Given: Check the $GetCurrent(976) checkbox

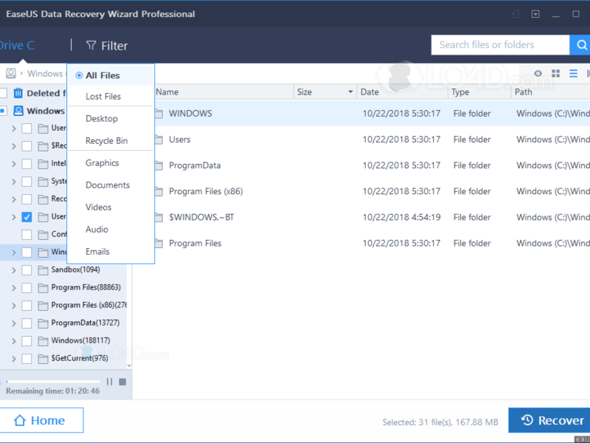Looking at the screenshot, I should (27, 359).
